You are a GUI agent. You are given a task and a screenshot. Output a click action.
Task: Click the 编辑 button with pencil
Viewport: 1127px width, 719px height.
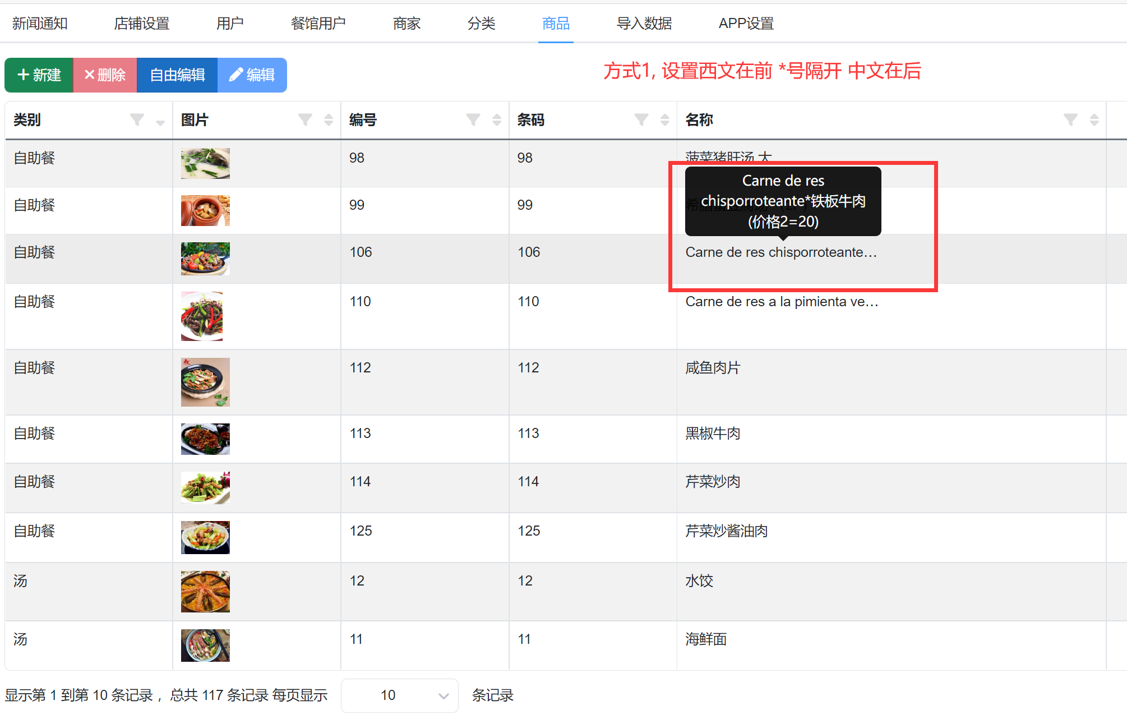[x=252, y=75]
